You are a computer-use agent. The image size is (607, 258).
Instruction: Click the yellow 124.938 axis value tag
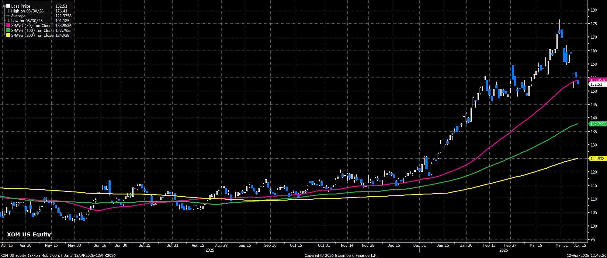click(x=597, y=159)
